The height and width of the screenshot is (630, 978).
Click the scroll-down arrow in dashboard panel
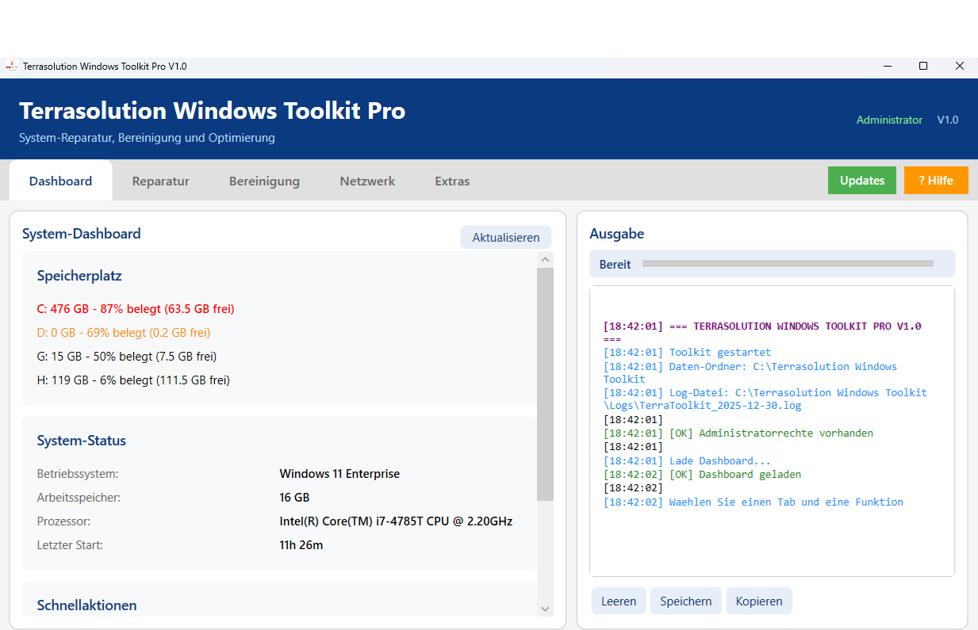click(x=545, y=608)
